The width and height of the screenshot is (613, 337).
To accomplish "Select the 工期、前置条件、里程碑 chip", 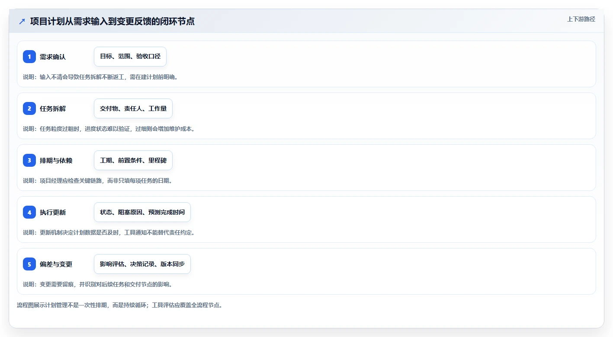I will click(x=133, y=160).
